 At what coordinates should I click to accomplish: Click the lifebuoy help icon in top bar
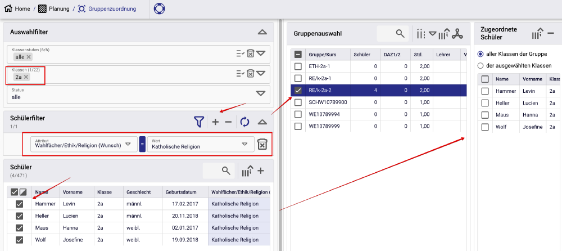(x=160, y=9)
